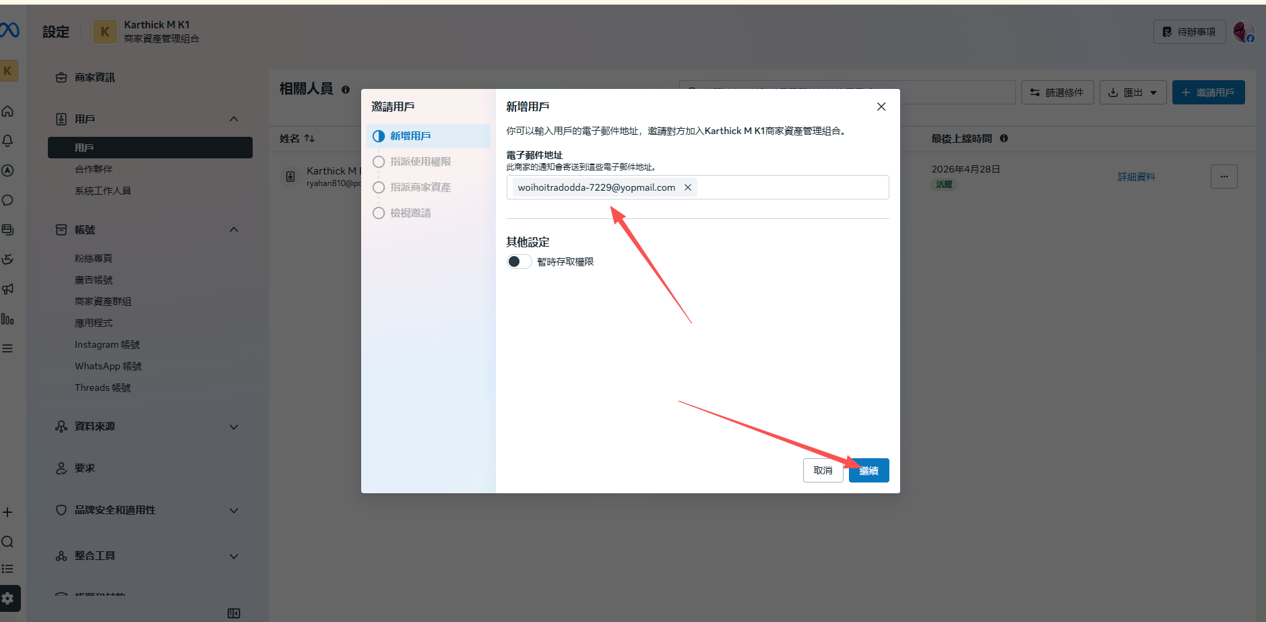This screenshot has width=1266, height=622.
Task: Click the info icon beside 相關人員
Action: pos(346,90)
